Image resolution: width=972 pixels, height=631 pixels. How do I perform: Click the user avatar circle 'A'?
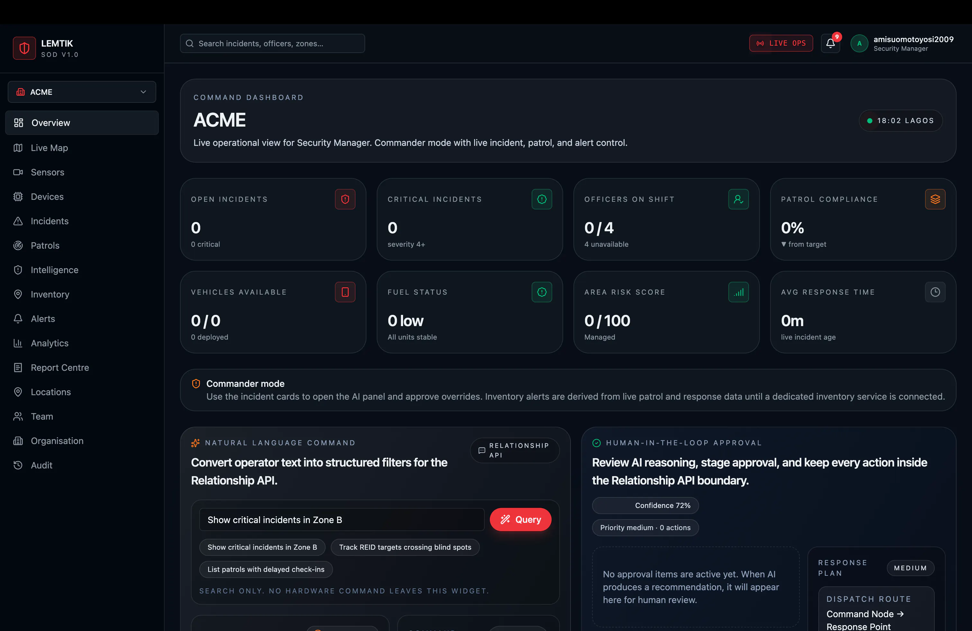(859, 43)
